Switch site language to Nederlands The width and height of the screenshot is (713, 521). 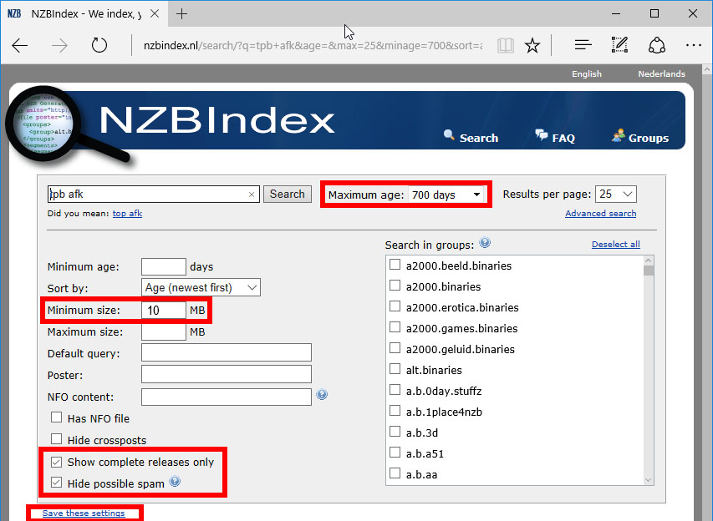[662, 73]
